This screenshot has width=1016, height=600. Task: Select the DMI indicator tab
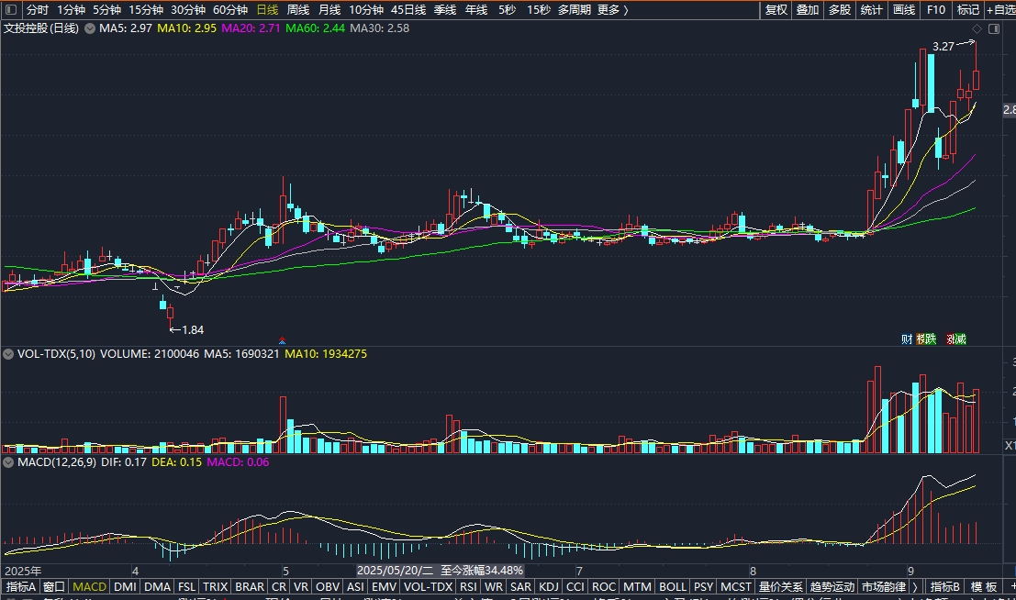[x=125, y=586]
